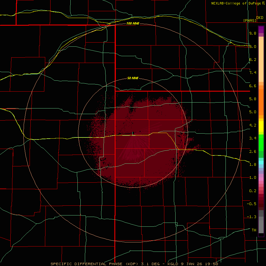
Task: Click the 50 NMI range ring label
Action: (133, 78)
